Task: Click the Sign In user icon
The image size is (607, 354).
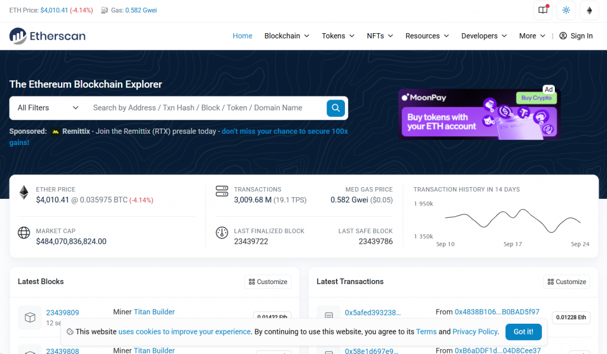Action: pyautogui.click(x=563, y=36)
